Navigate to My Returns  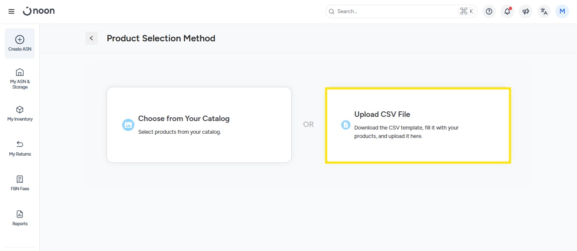pyautogui.click(x=20, y=148)
